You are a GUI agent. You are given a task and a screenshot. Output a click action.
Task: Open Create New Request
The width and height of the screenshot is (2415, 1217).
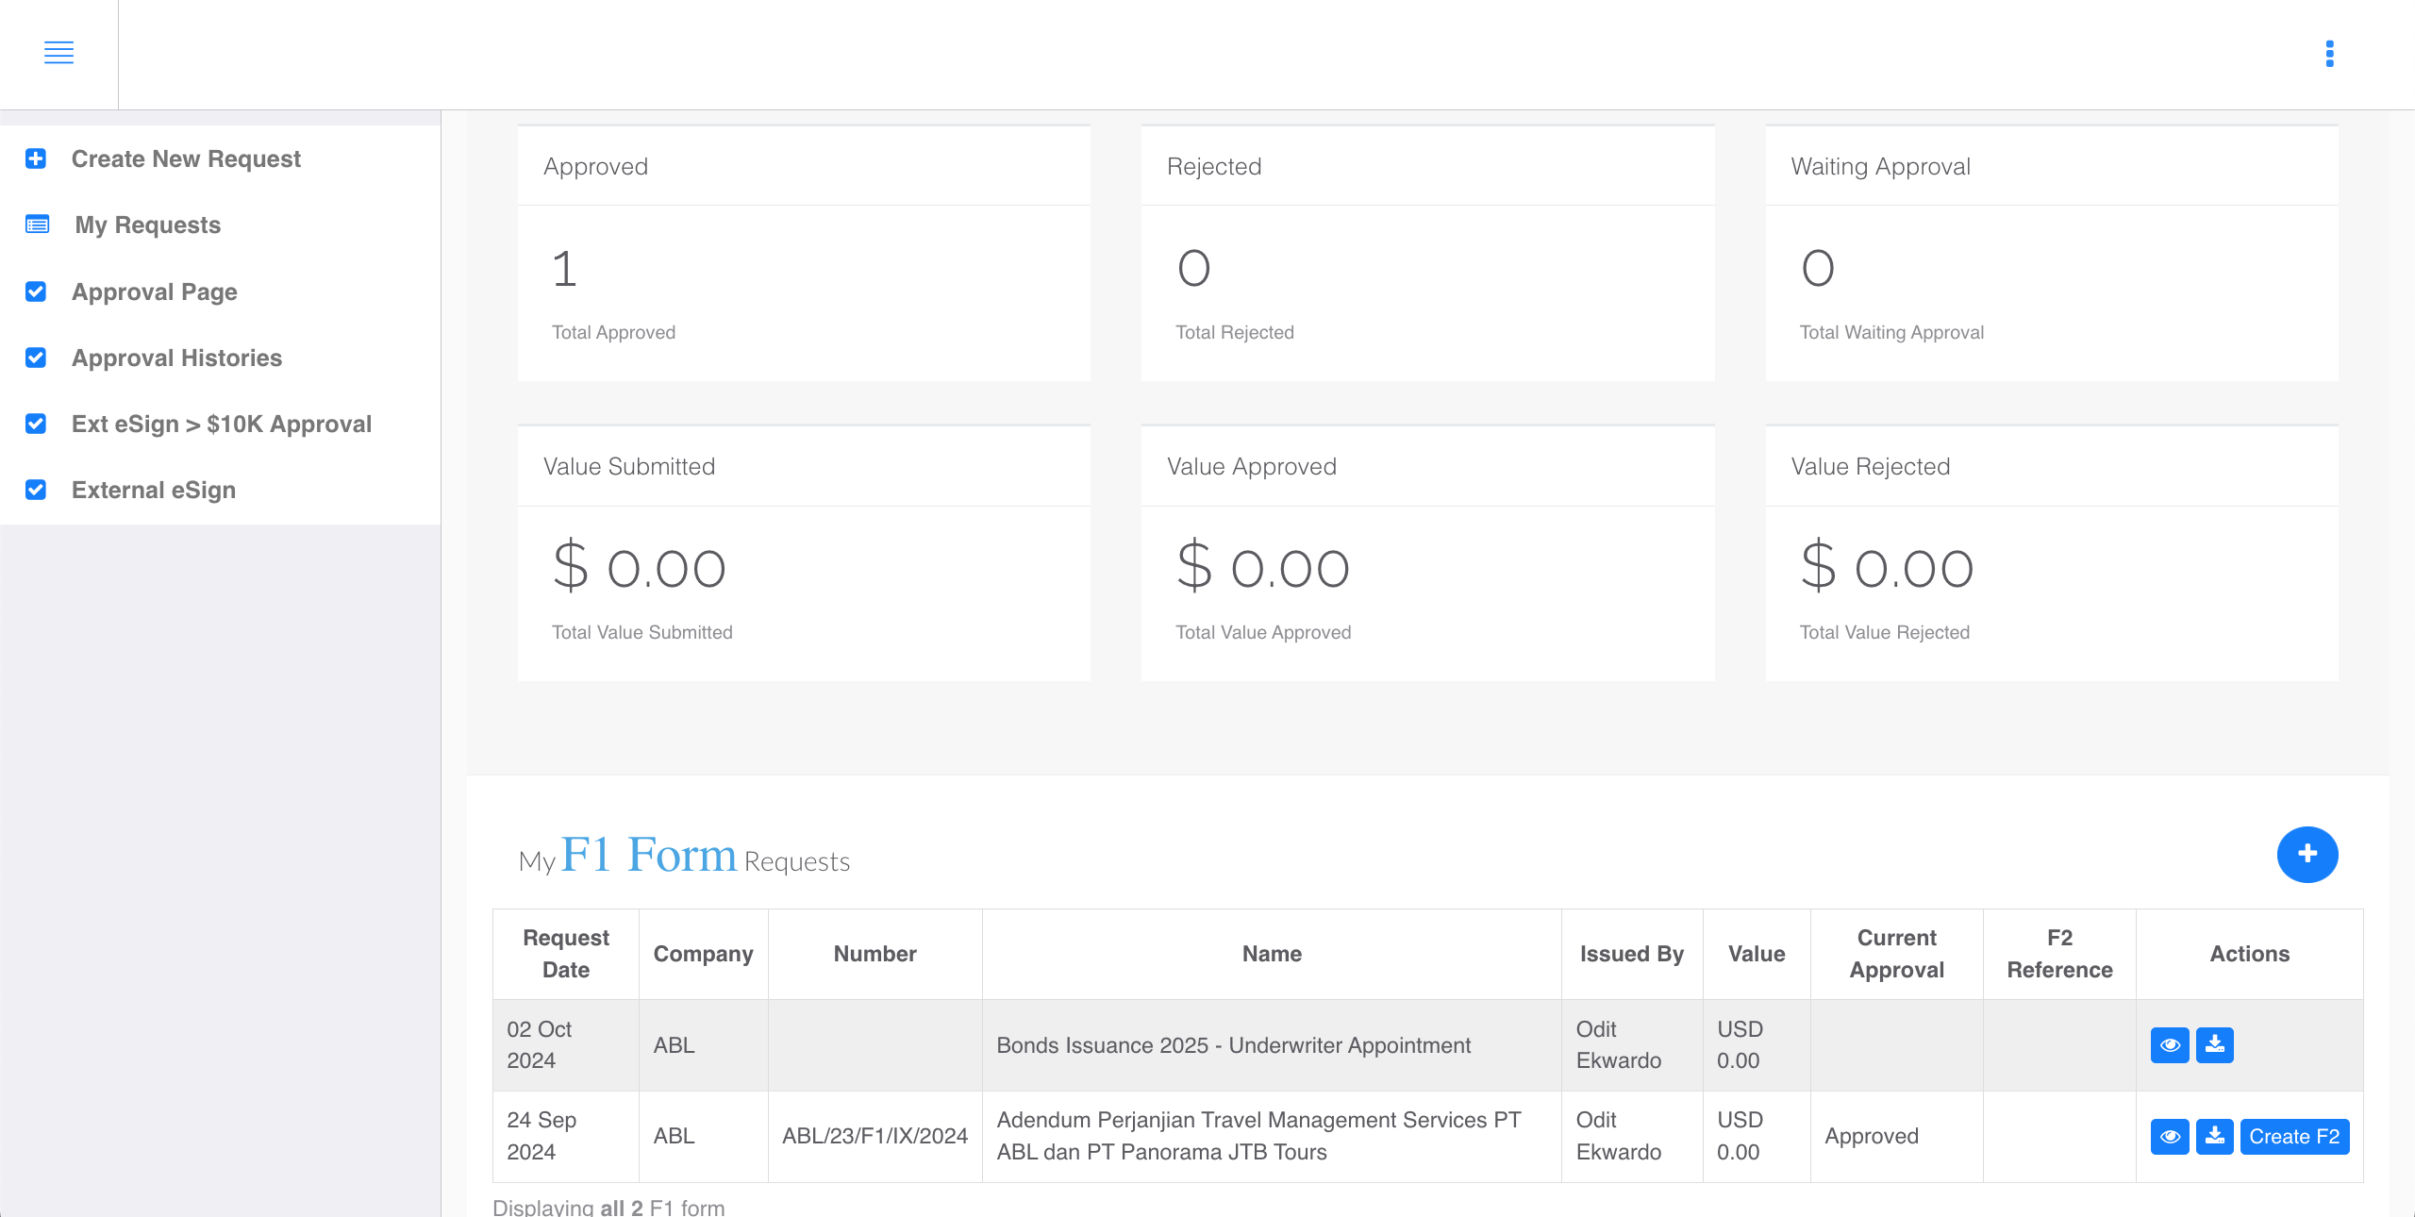186,158
